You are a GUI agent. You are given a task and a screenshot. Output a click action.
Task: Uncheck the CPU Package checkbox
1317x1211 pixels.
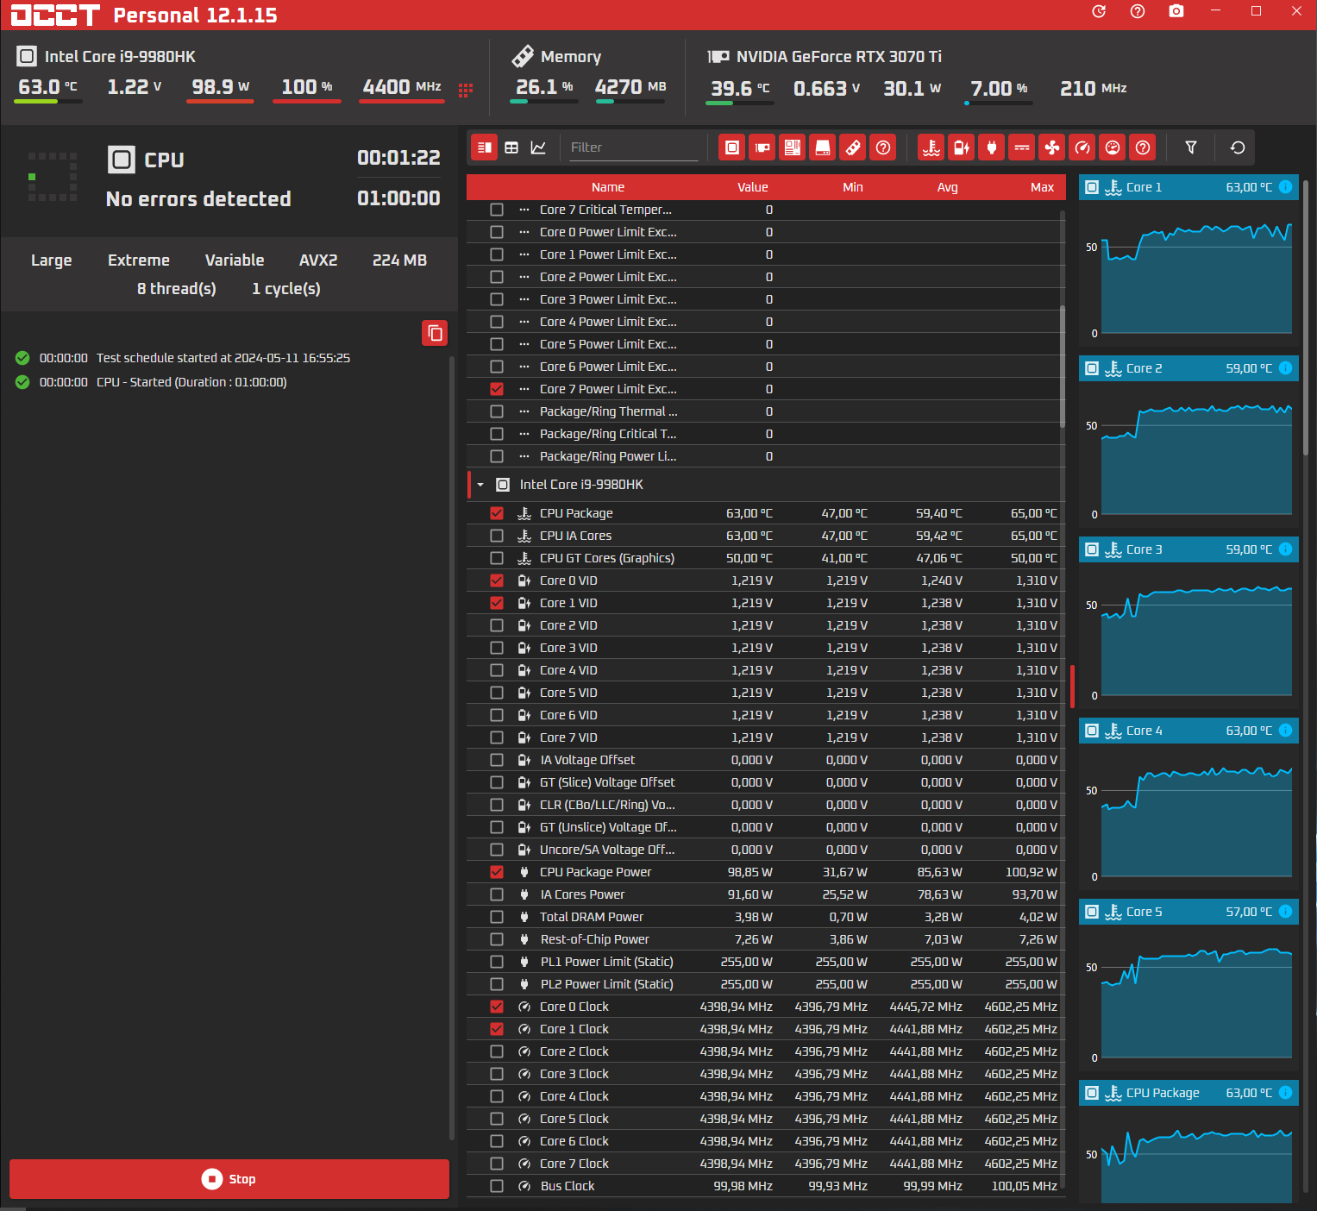[x=497, y=513]
